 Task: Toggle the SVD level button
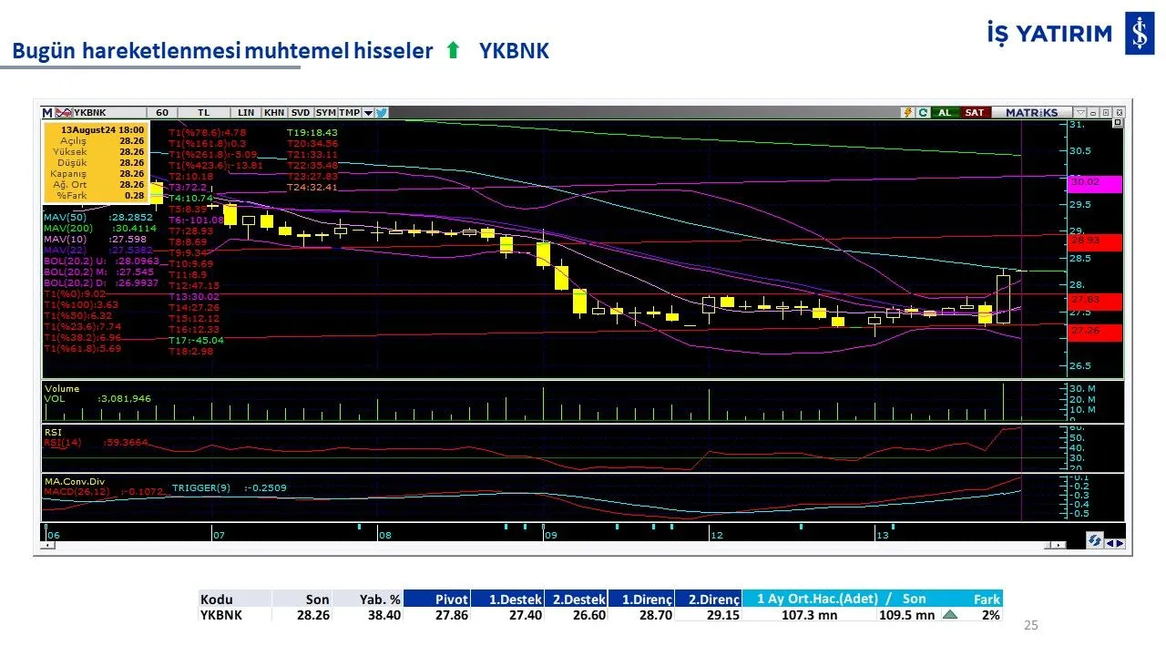coord(300,113)
